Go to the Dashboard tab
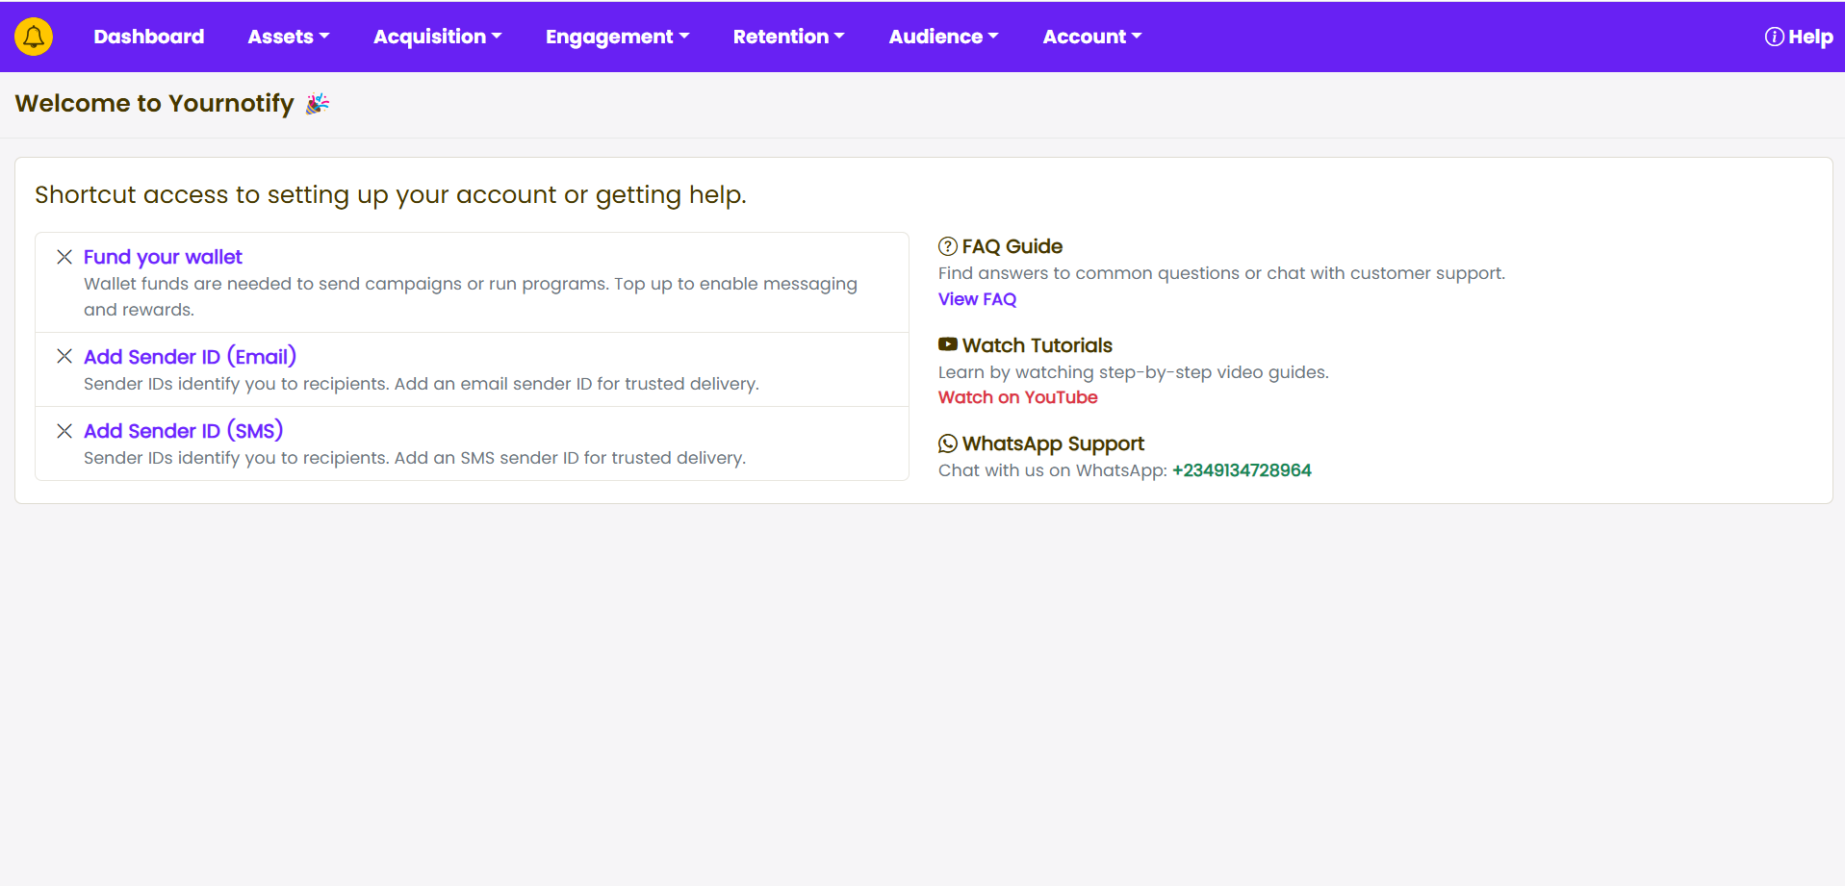This screenshot has height=886, width=1845. (x=149, y=37)
